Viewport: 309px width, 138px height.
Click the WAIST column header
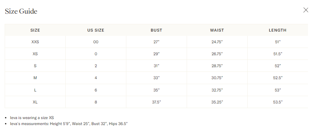pyautogui.click(x=217, y=30)
